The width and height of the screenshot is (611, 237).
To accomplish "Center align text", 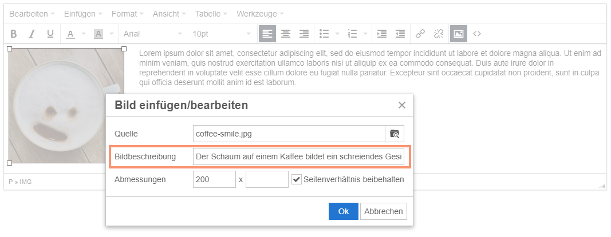I will [x=286, y=34].
